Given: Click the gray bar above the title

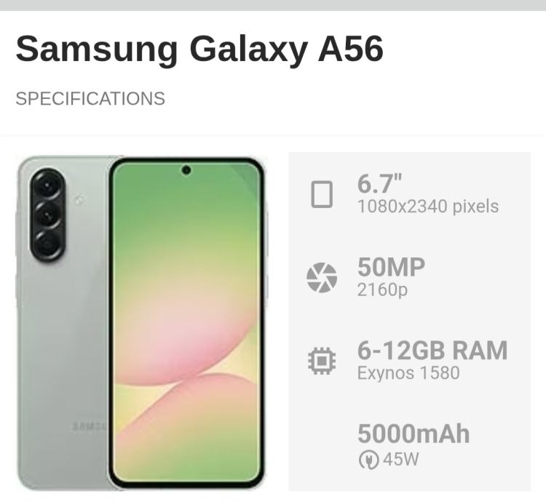Looking at the screenshot, I should 273,5.
